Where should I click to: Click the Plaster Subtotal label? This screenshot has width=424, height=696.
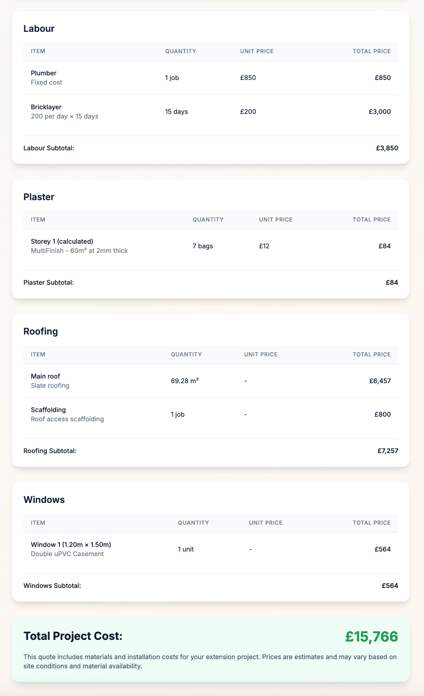49,282
